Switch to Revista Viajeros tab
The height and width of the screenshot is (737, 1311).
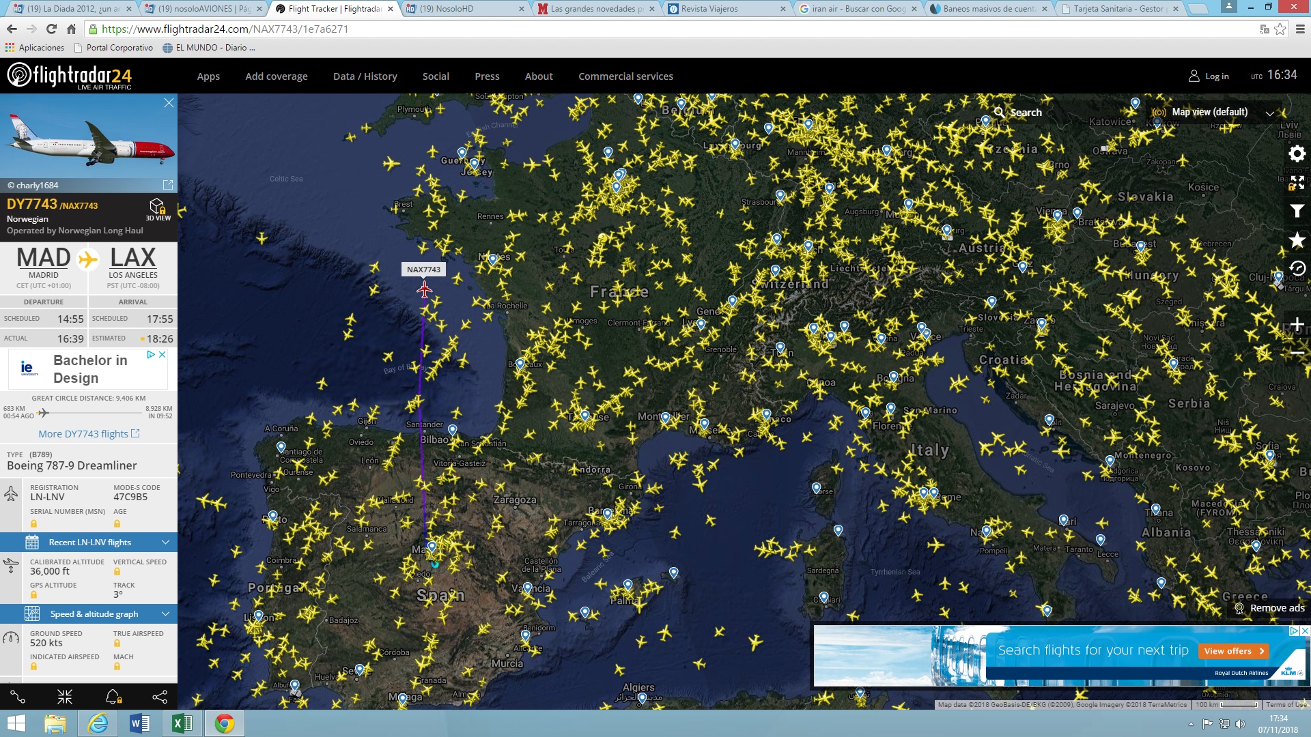(727, 9)
